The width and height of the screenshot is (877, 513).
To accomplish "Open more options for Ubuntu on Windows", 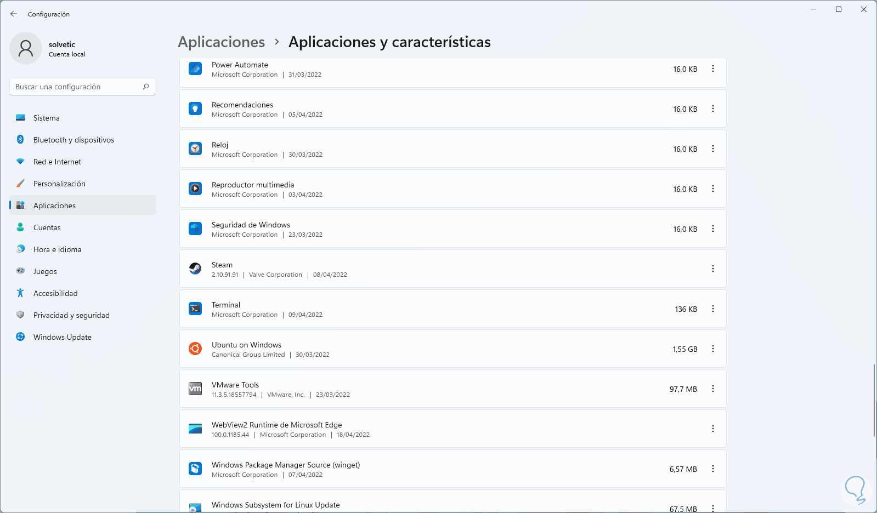I will (712, 349).
